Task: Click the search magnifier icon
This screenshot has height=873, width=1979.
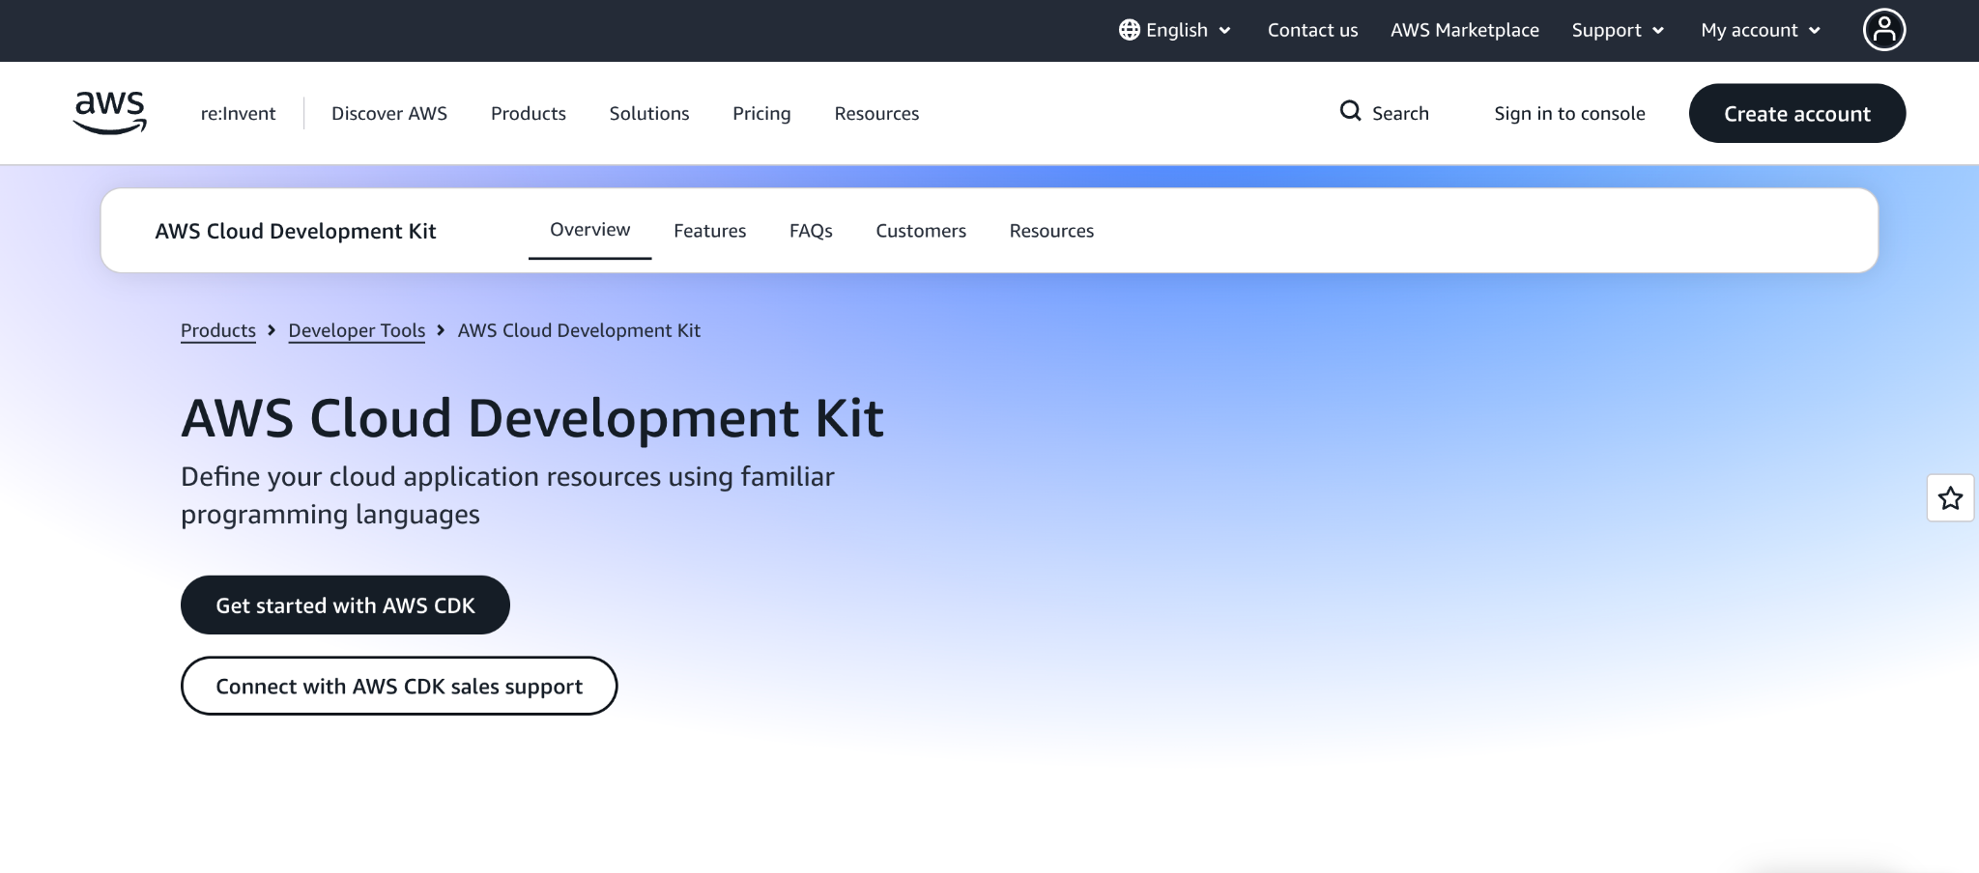Action: pyautogui.click(x=1350, y=111)
